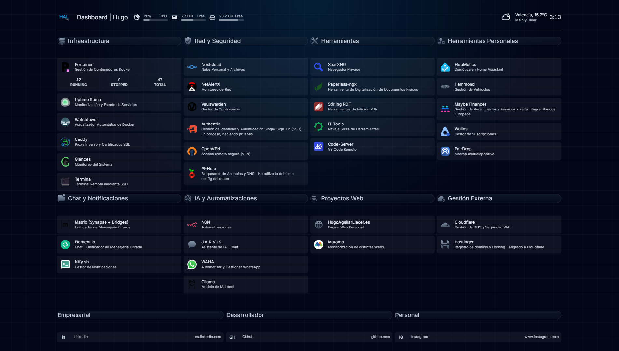Open the Github bookmark link

tap(309, 337)
